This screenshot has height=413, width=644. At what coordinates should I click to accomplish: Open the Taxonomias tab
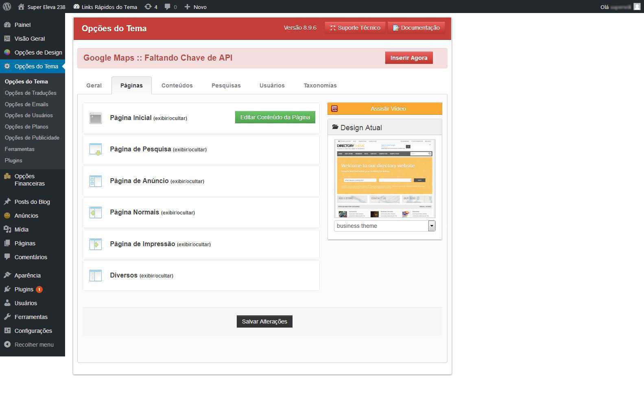(x=320, y=85)
